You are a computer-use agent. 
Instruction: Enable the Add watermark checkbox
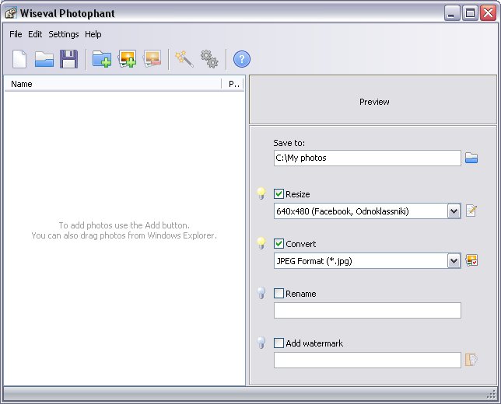click(x=279, y=343)
